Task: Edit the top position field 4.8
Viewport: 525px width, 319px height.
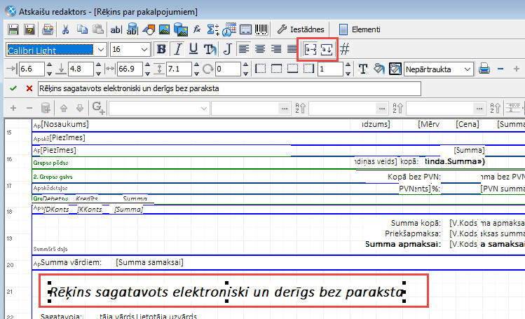Action: coord(81,69)
